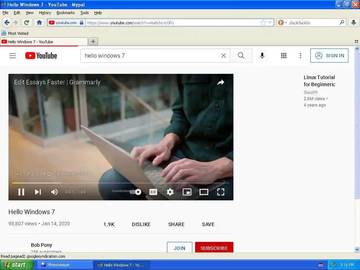The image size is (360, 270).
Task: Open the Windows start button
Action: [x=16, y=265]
